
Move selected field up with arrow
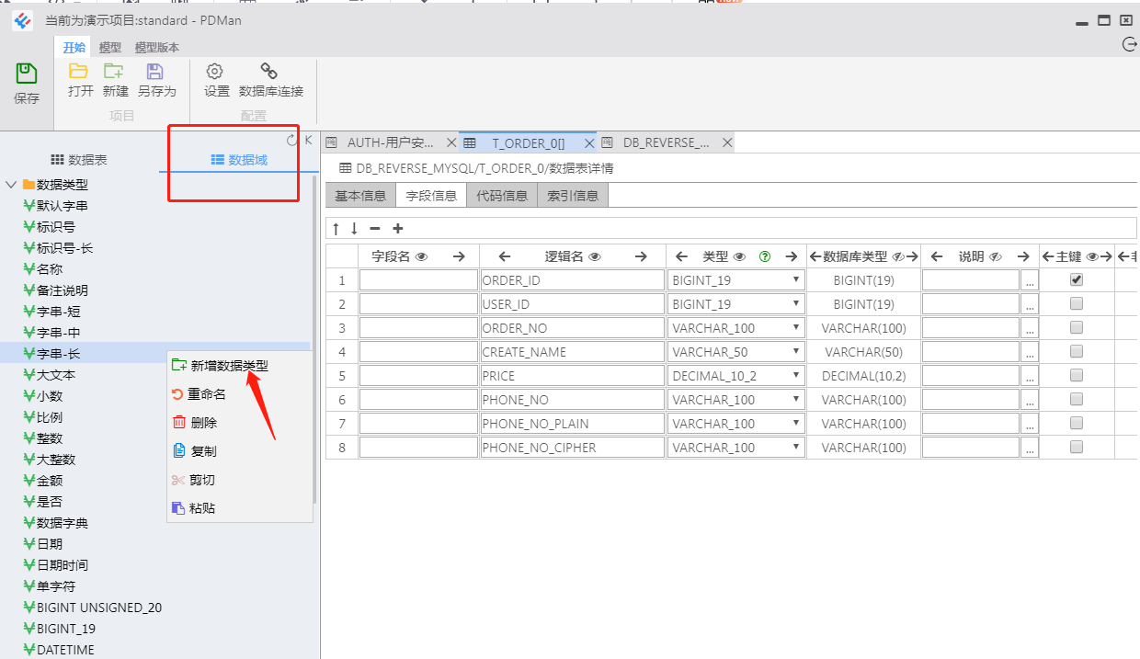336,228
